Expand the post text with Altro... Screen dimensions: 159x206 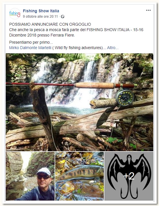coord(113,48)
